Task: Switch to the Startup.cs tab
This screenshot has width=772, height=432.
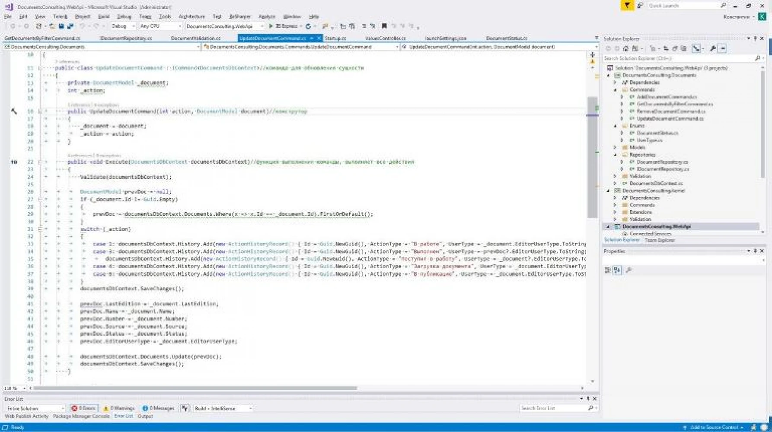Action: point(335,38)
